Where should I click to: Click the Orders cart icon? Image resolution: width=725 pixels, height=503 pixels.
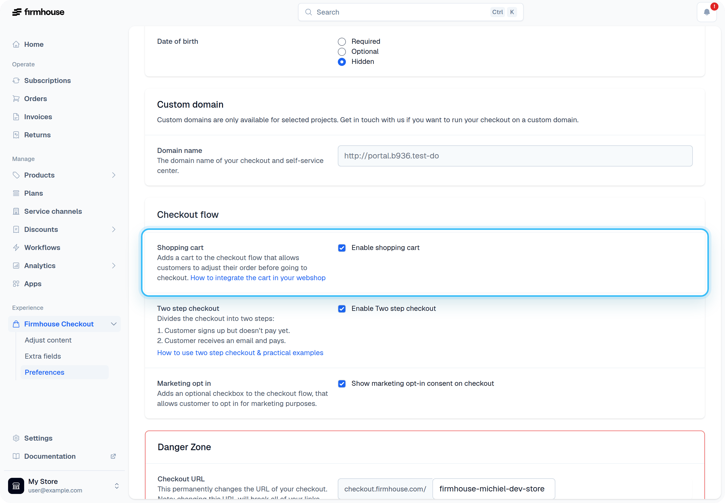coord(16,99)
